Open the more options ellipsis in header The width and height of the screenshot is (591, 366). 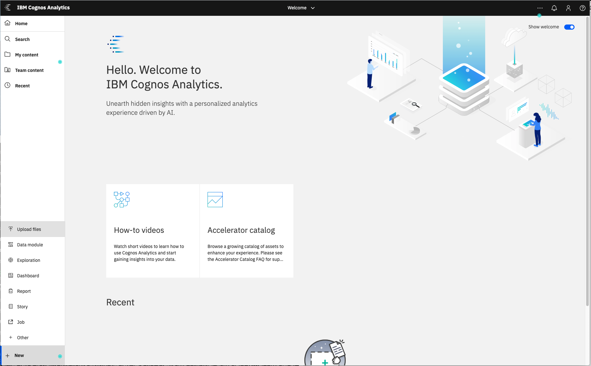(540, 8)
